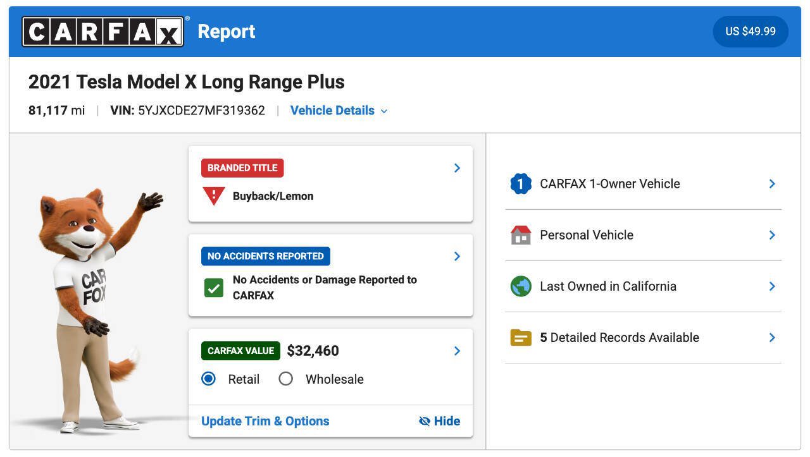
Task: Click the California globe icon
Action: coord(521,286)
